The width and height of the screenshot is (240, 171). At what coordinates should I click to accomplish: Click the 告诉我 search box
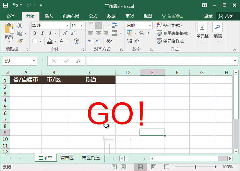[172, 16]
